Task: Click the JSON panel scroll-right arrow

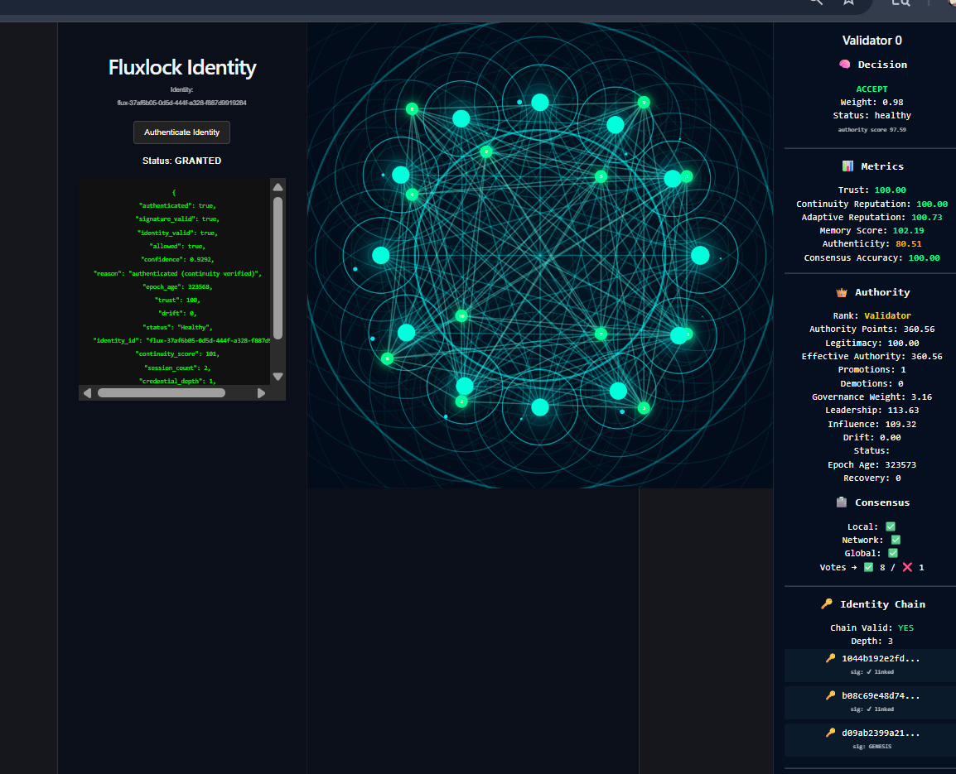Action: [x=262, y=393]
